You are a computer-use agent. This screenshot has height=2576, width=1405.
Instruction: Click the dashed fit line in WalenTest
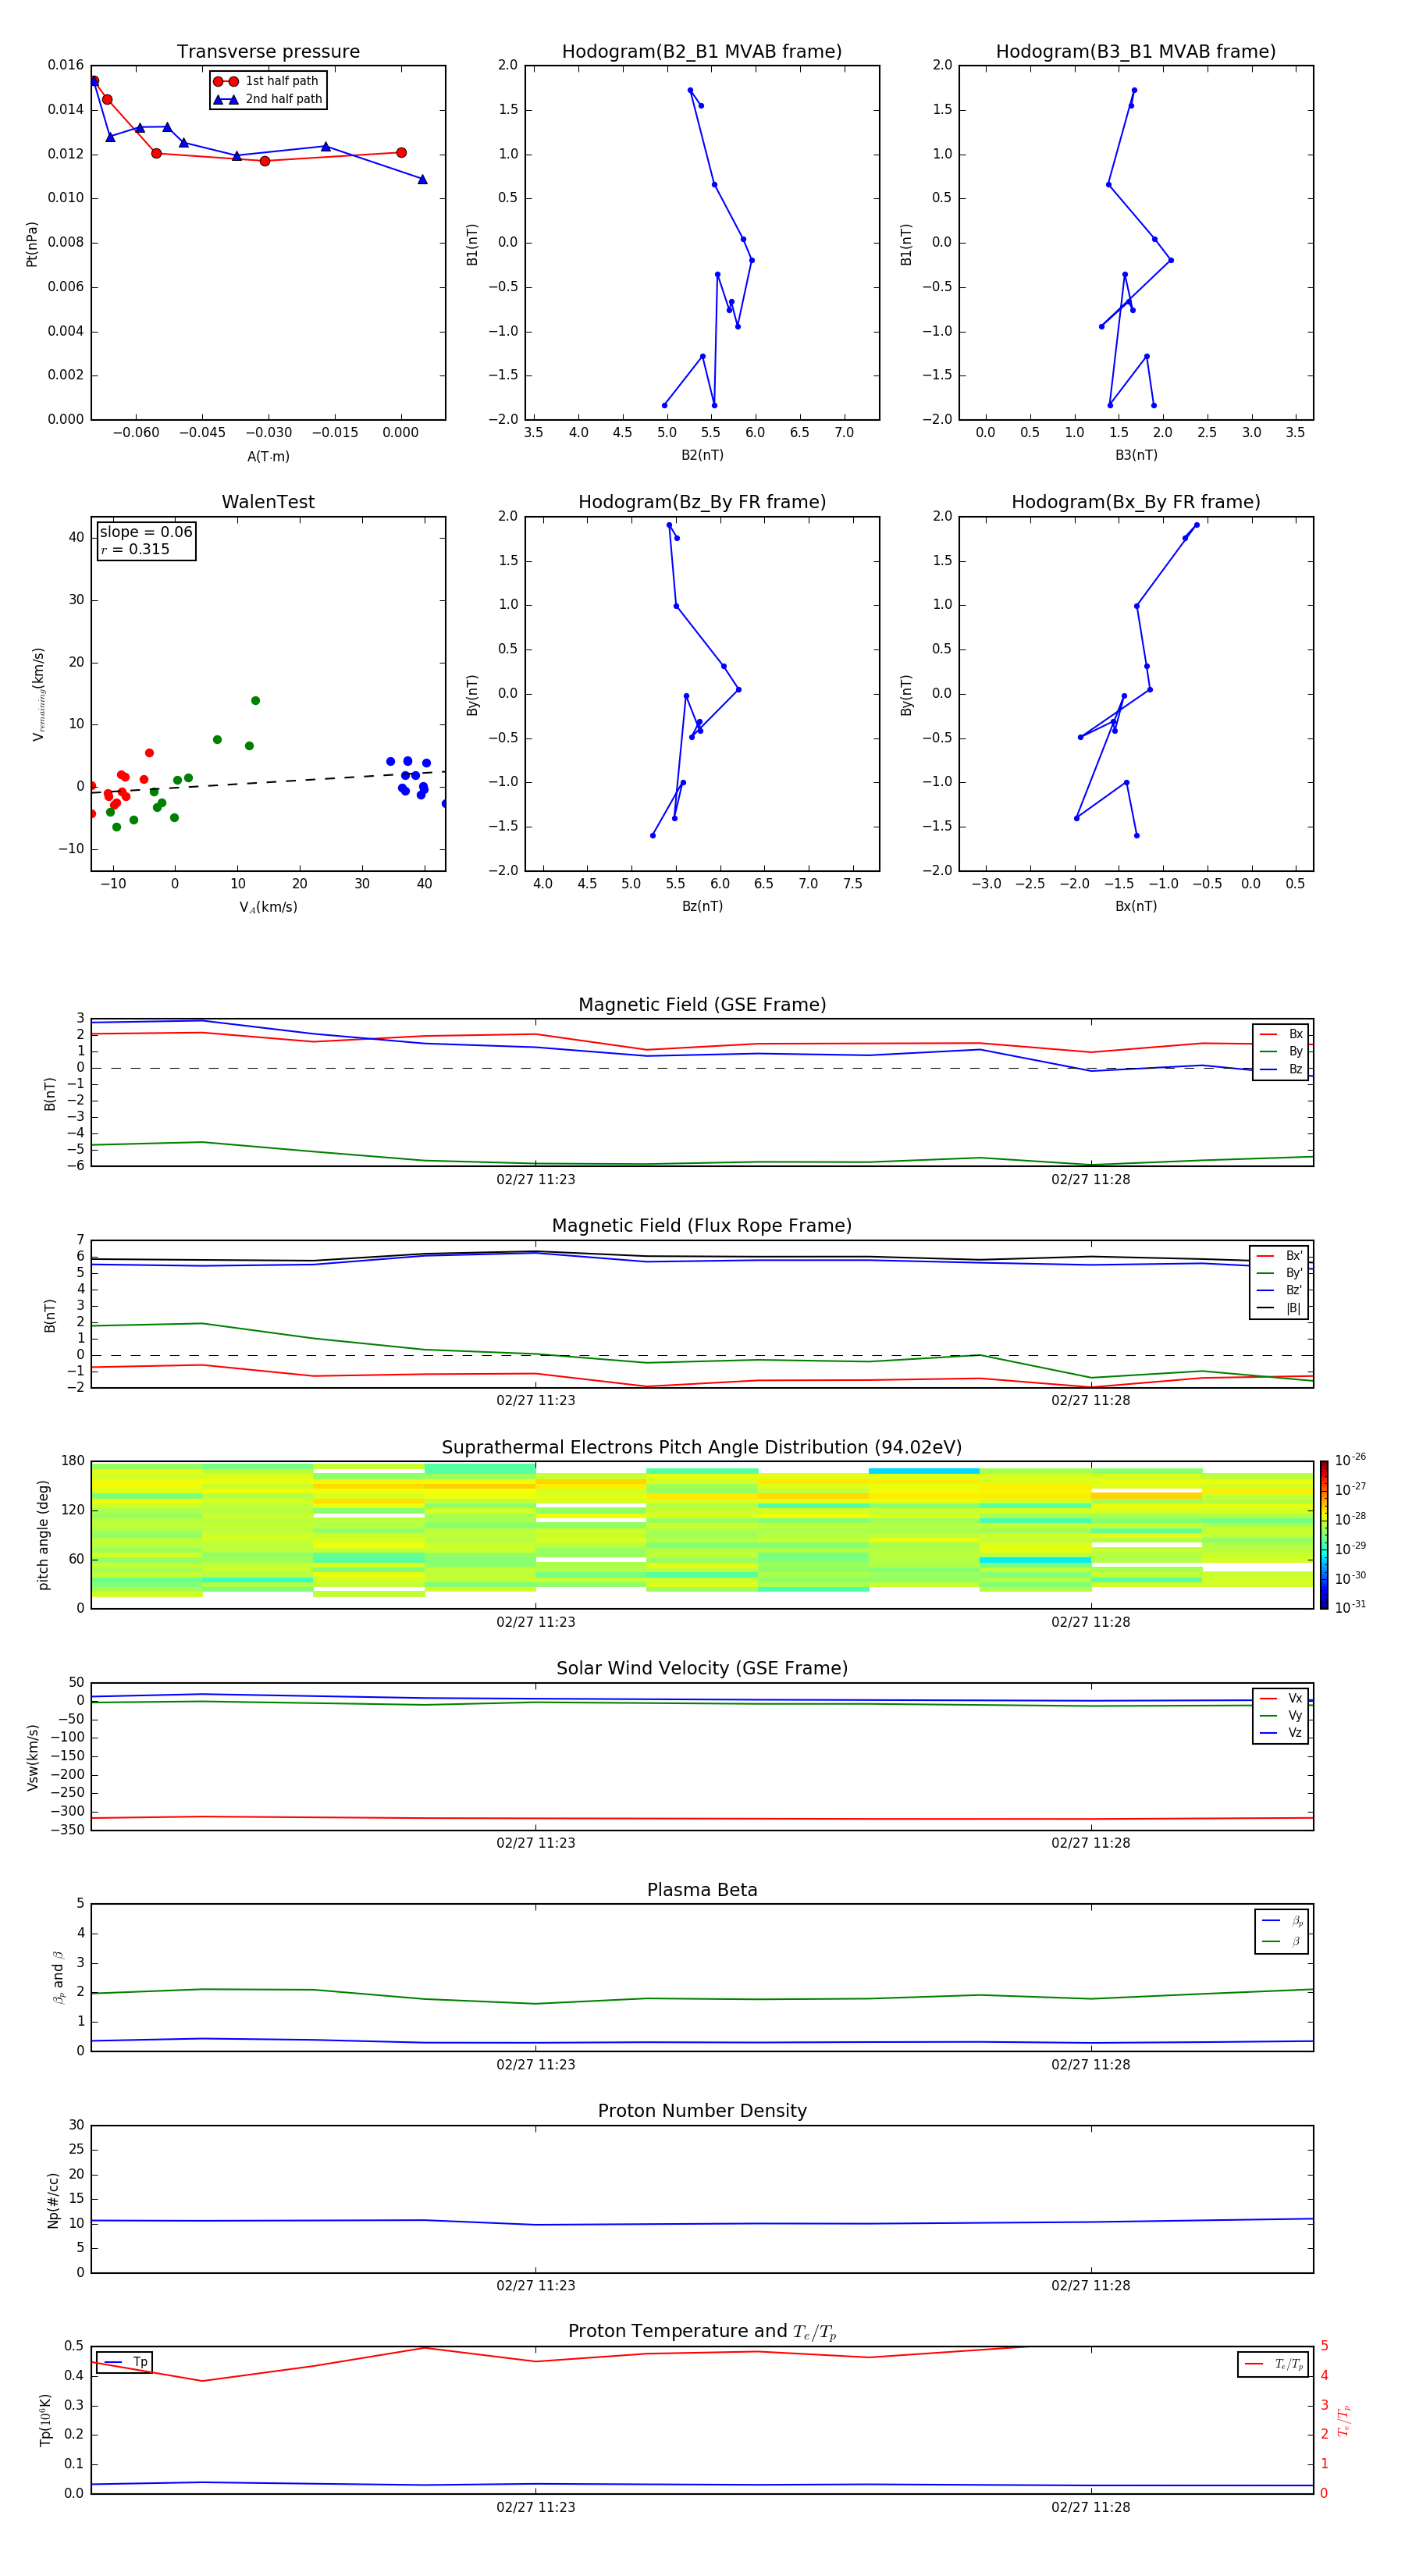[x=268, y=782]
